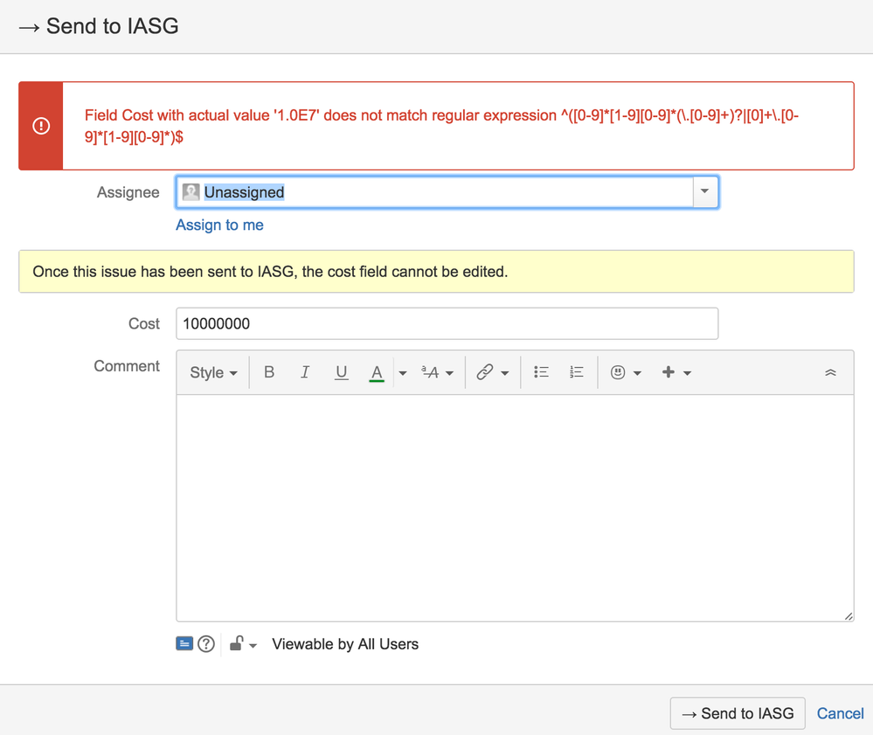The image size is (873, 735).
Task: Click the Unassigned avatar icon
Action: (191, 192)
